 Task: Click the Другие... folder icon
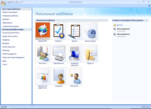(x=115, y=25)
